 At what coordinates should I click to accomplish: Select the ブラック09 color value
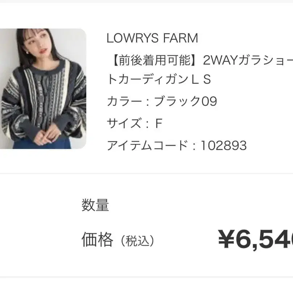point(186,101)
